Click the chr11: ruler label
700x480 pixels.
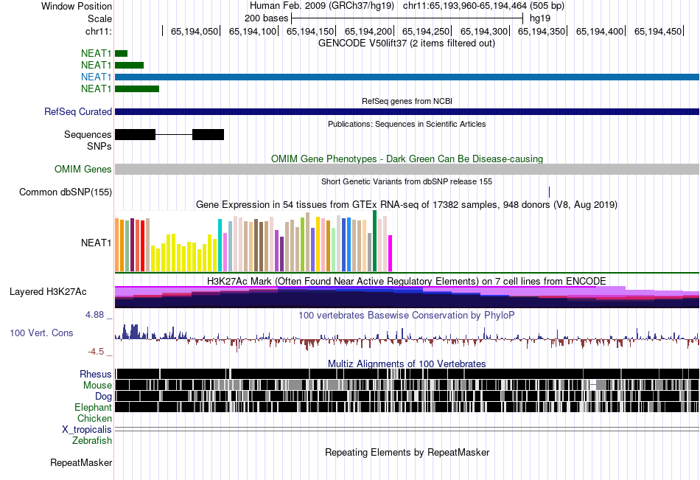(x=99, y=31)
